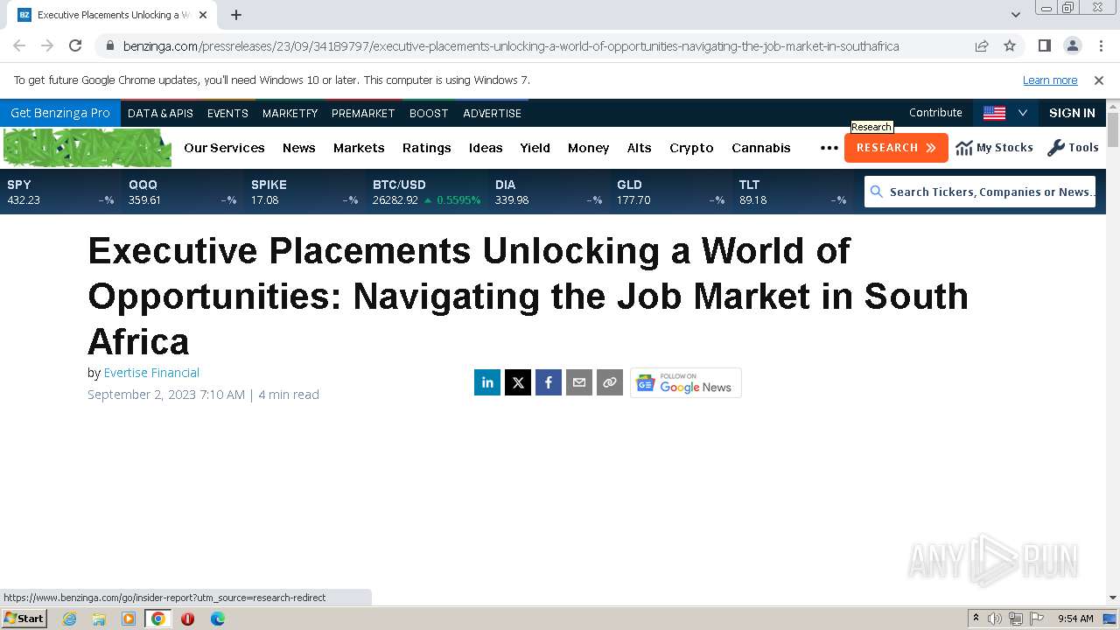Open Our Services menu
The width and height of the screenshot is (1120, 630).
[224, 148]
